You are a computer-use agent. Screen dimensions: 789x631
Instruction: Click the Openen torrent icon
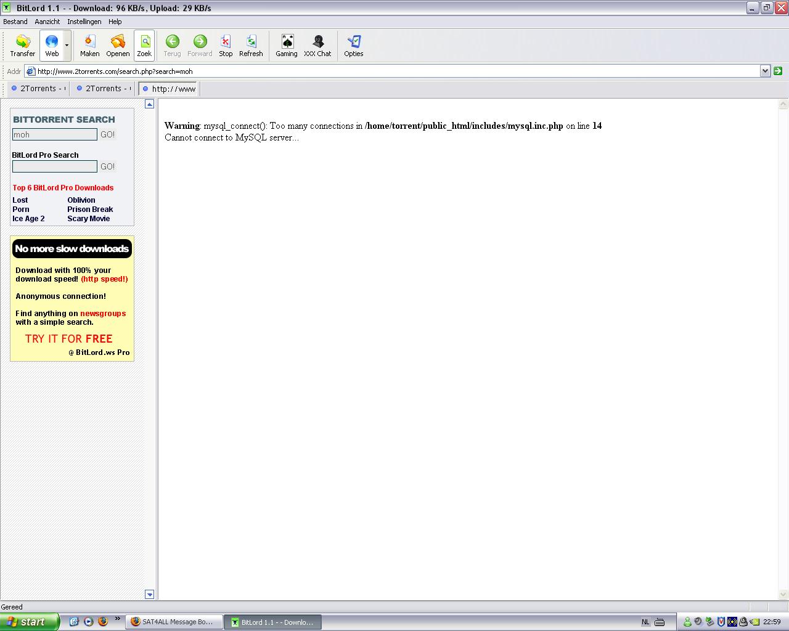click(118, 46)
